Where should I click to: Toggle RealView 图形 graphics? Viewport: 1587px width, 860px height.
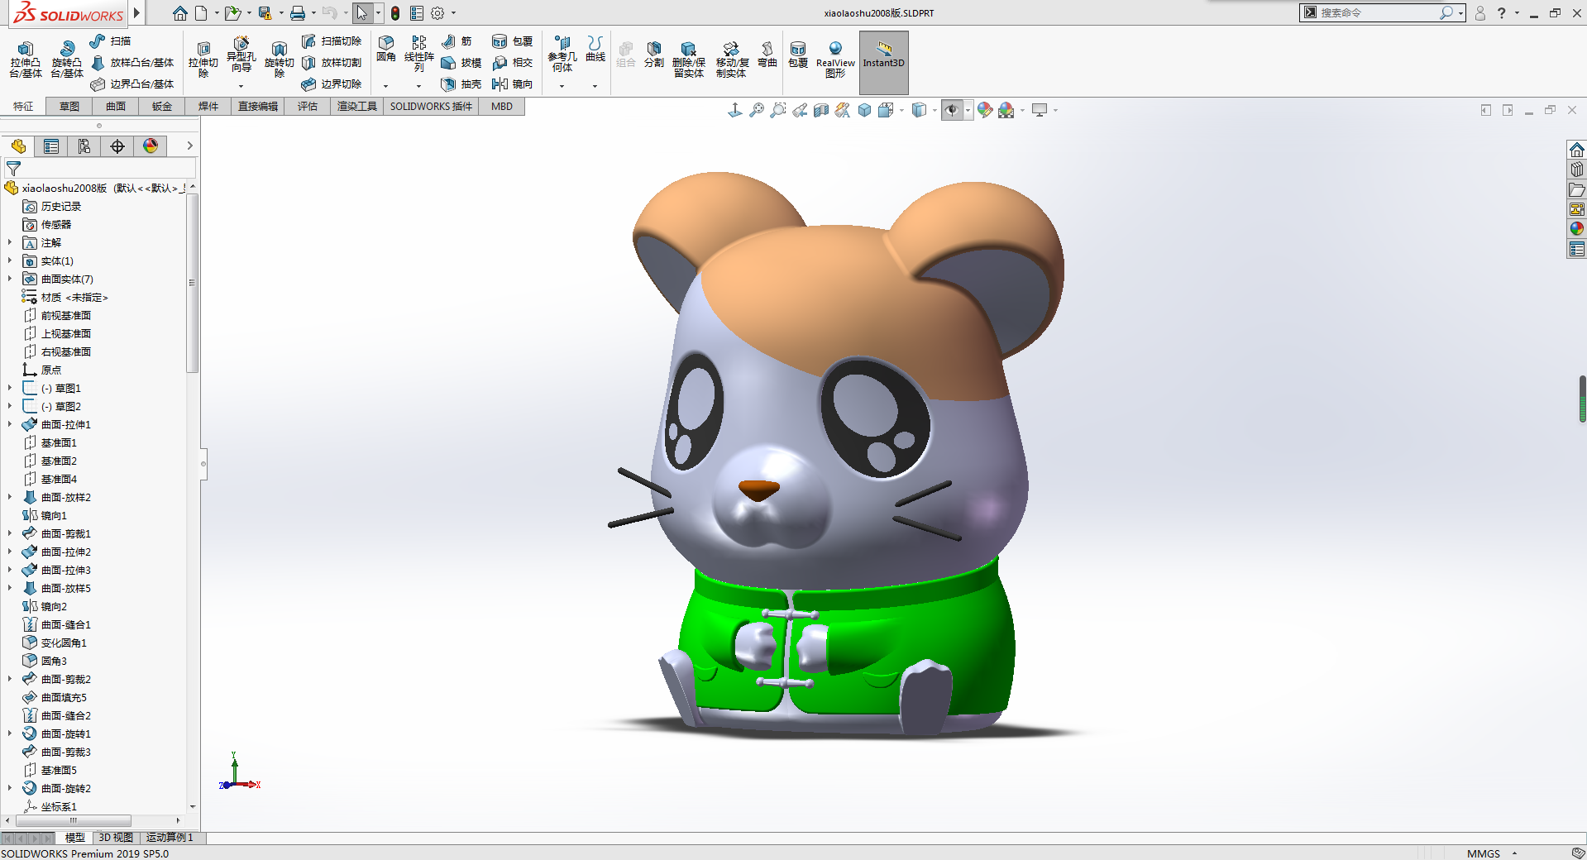pyautogui.click(x=835, y=60)
